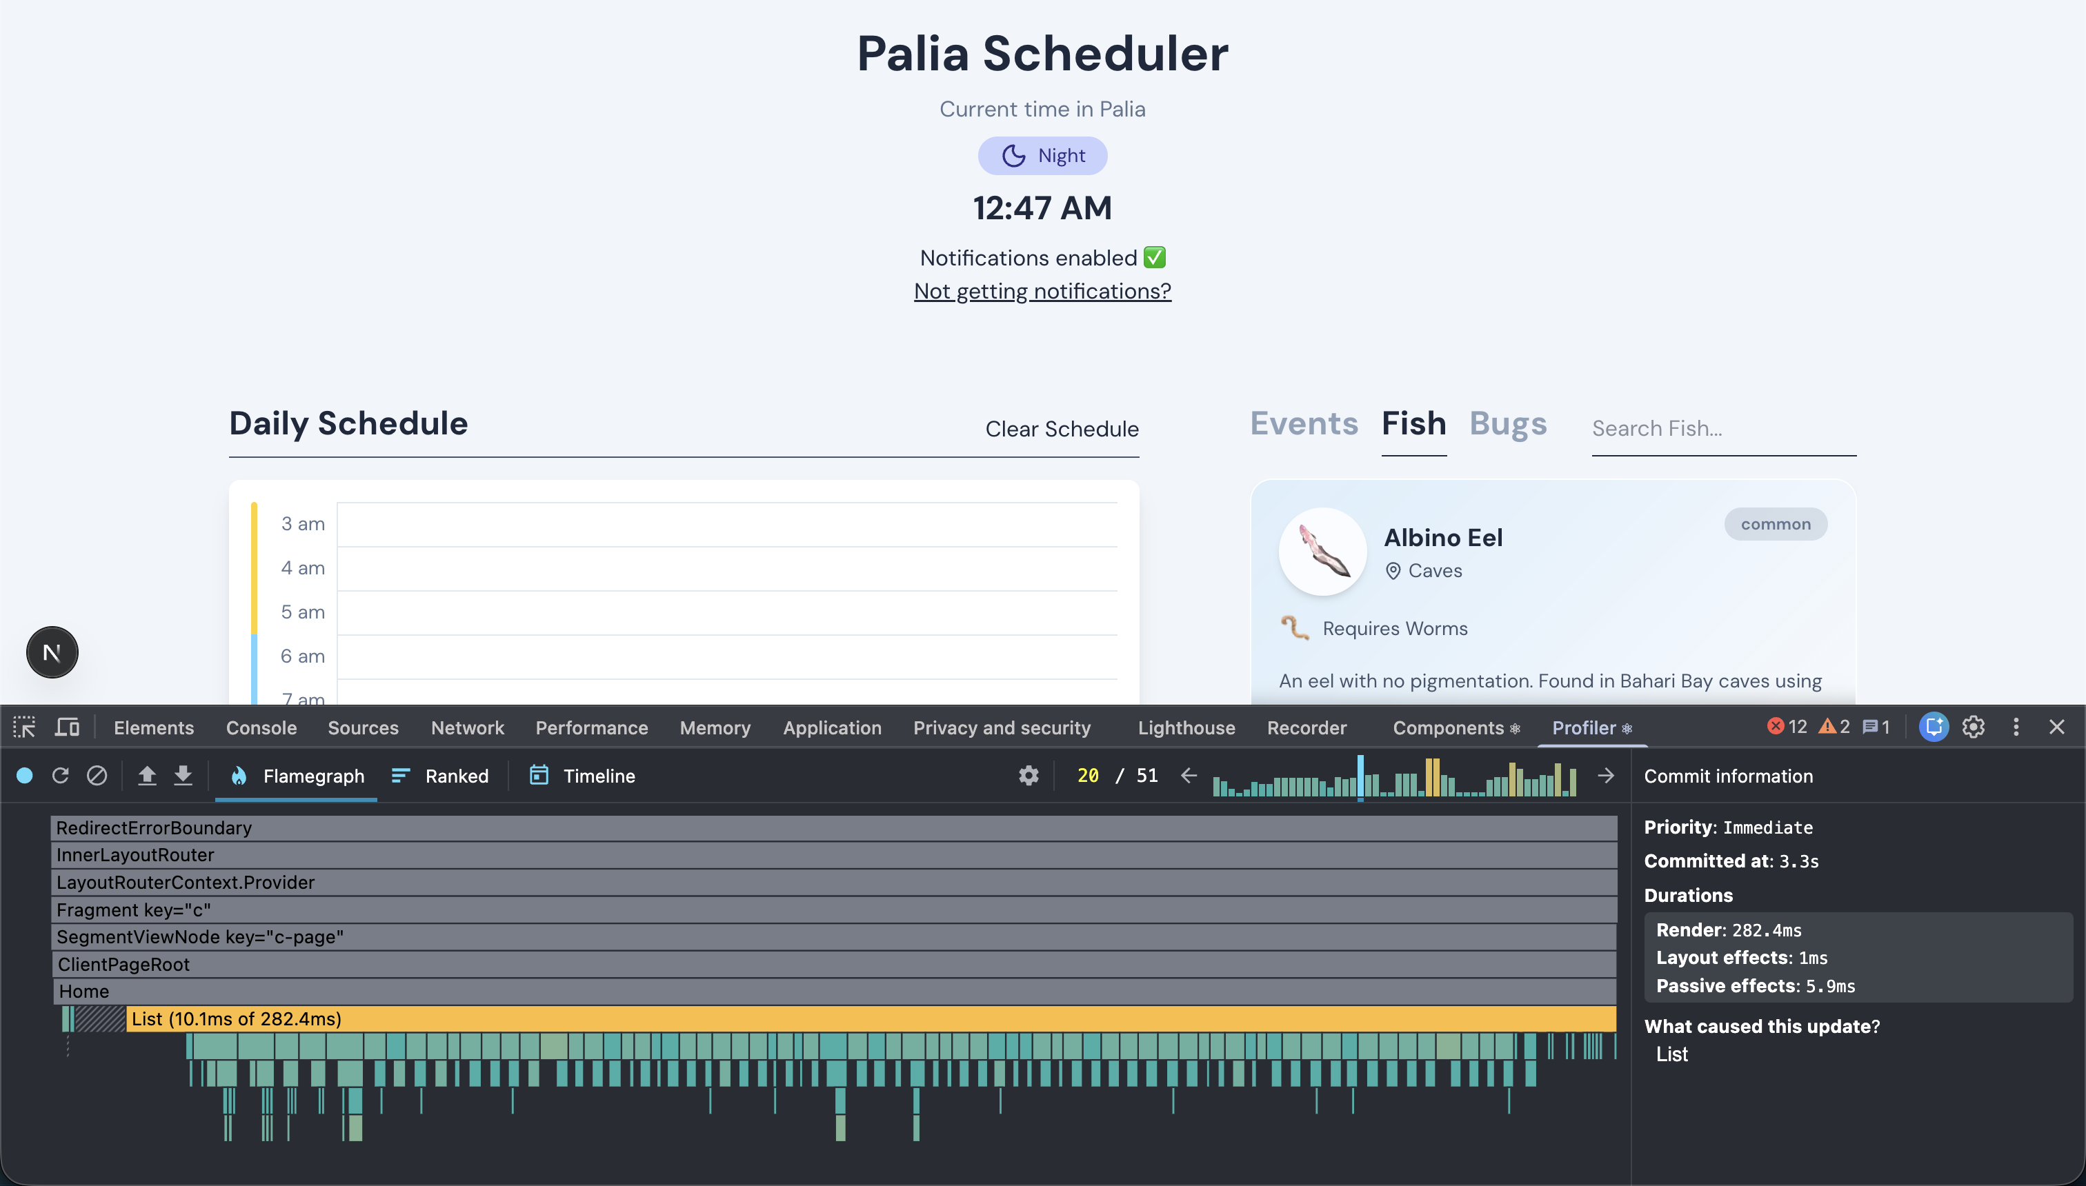2086x1186 pixels.
Task: Open the profiler settings gear
Action: point(1029,776)
